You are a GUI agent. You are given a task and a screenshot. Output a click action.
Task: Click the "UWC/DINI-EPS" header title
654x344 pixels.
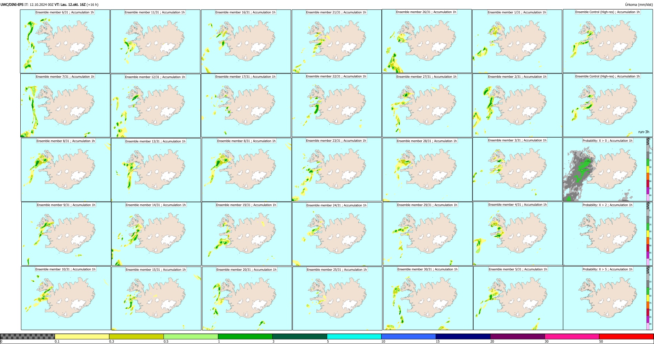point(12,5)
